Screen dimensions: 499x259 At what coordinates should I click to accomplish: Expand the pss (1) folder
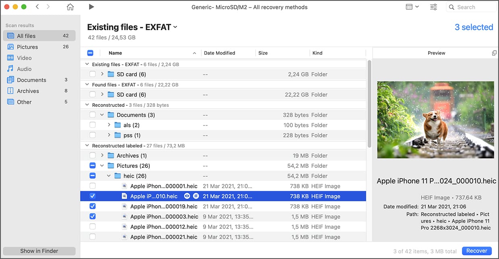pos(109,135)
